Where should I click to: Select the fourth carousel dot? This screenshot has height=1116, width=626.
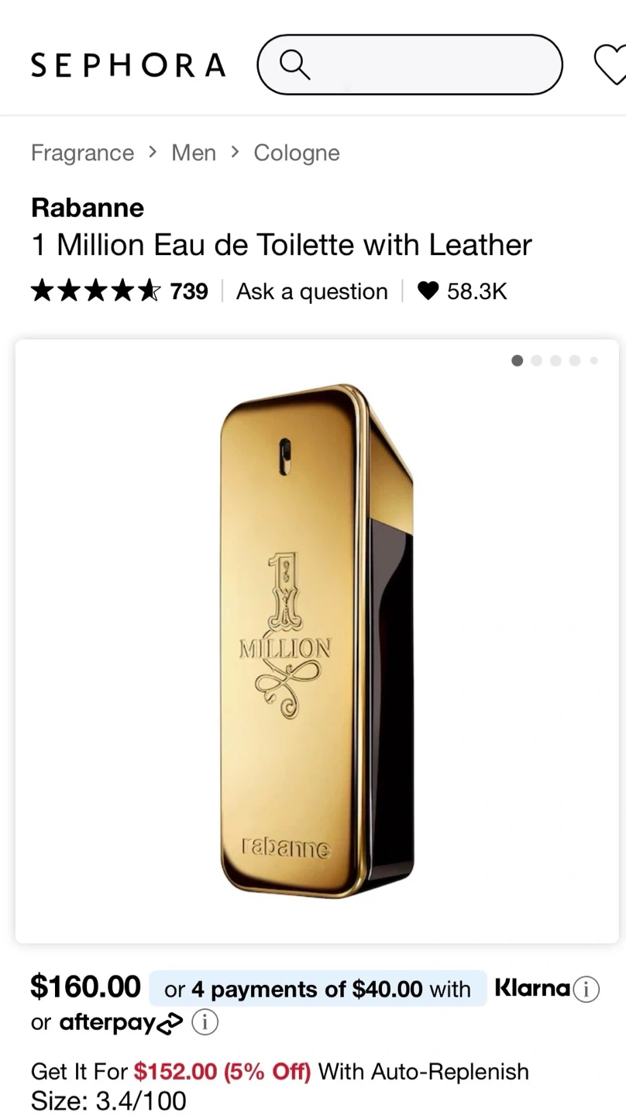[575, 360]
